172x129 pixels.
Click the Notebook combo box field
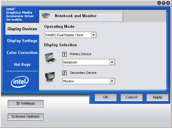pos(89,62)
